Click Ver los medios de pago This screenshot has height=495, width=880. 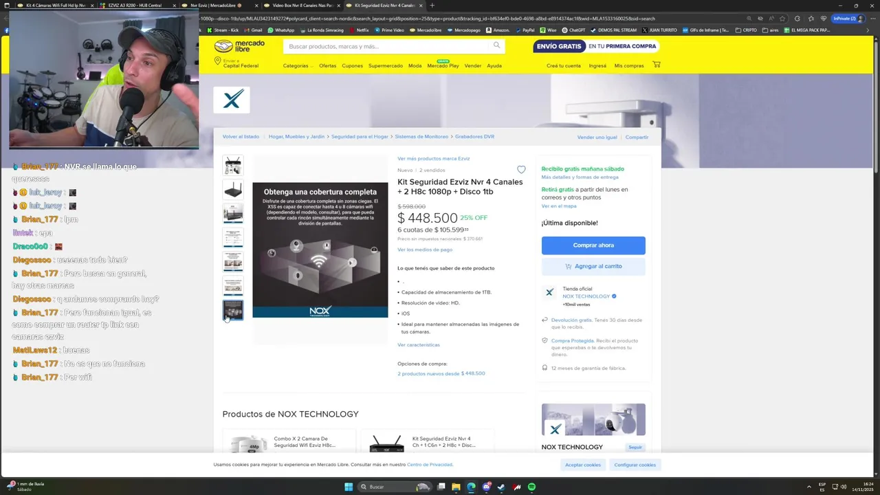[x=425, y=250]
